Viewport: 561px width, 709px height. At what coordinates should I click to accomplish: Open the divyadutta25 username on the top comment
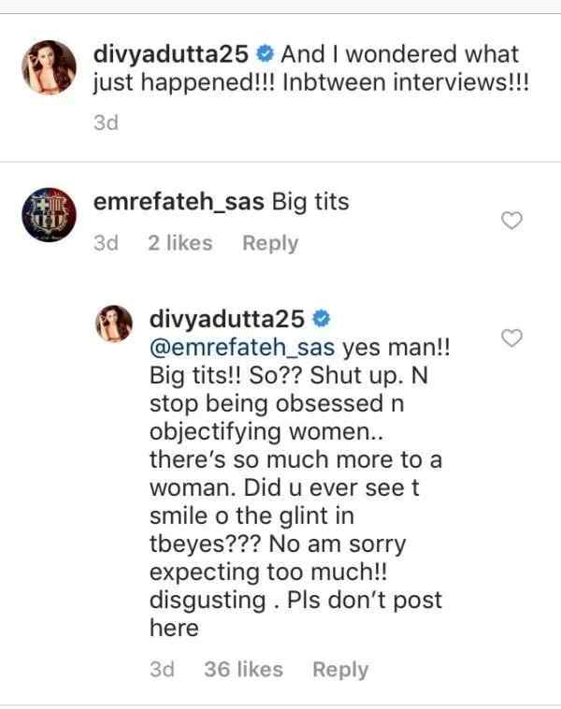170,55
